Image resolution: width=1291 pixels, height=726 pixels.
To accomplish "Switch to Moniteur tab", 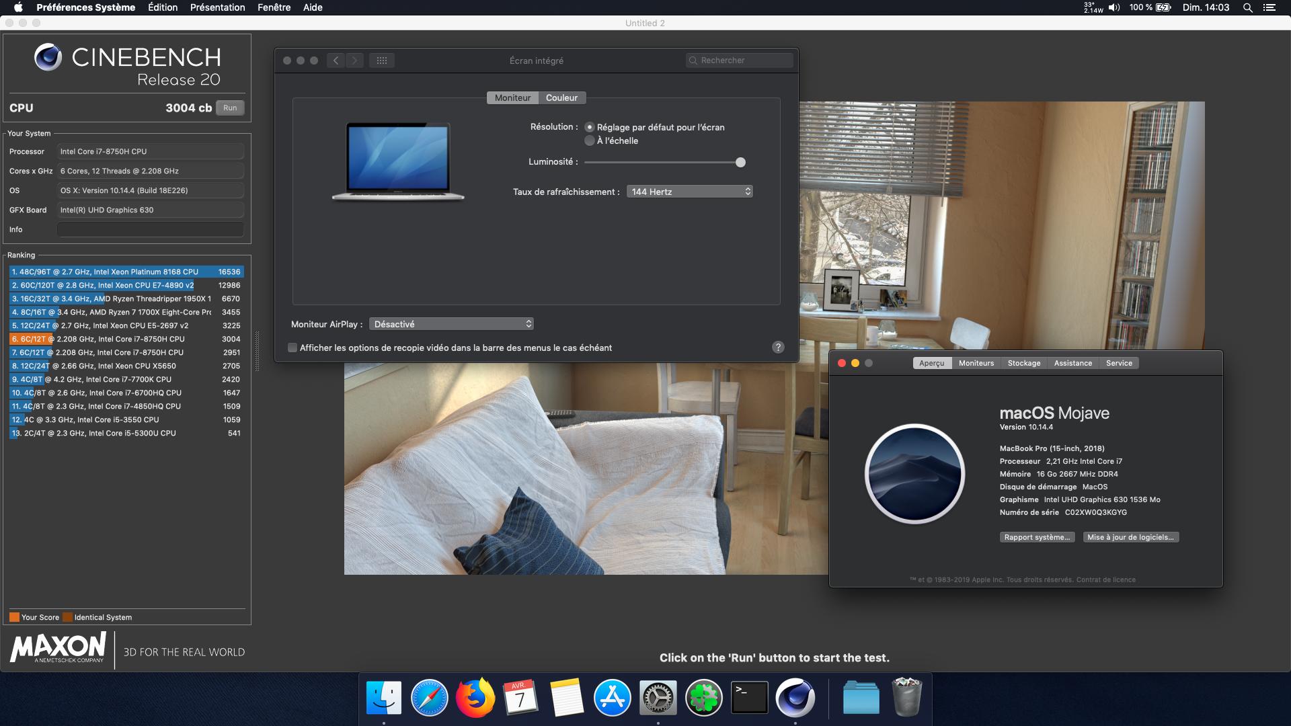I will 512,97.
